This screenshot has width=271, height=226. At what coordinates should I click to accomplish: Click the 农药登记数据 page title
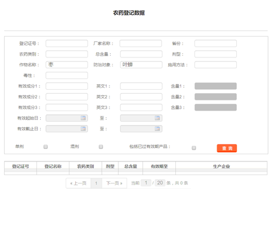(129, 13)
